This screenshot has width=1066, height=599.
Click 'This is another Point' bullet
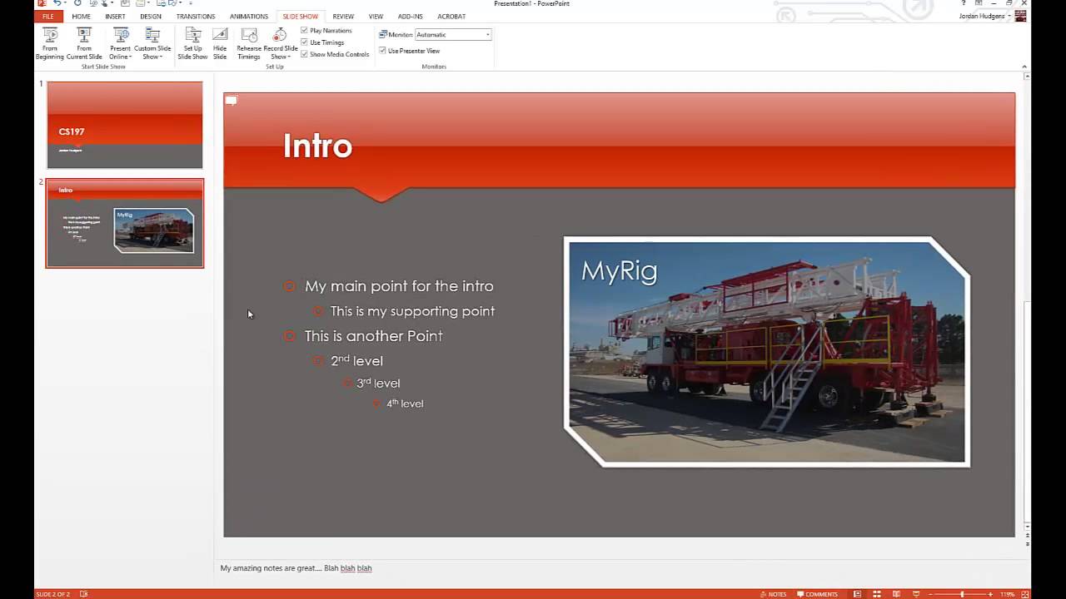point(373,336)
